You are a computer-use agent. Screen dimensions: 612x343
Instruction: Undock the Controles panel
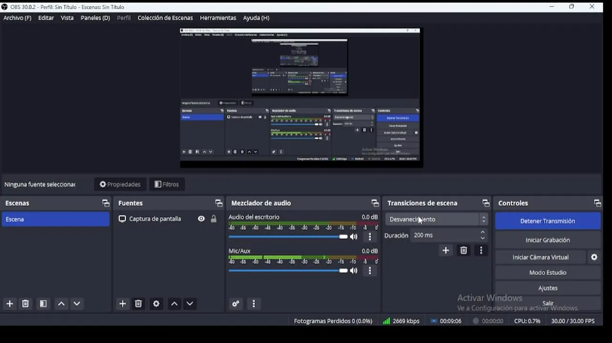coord(597,203)
